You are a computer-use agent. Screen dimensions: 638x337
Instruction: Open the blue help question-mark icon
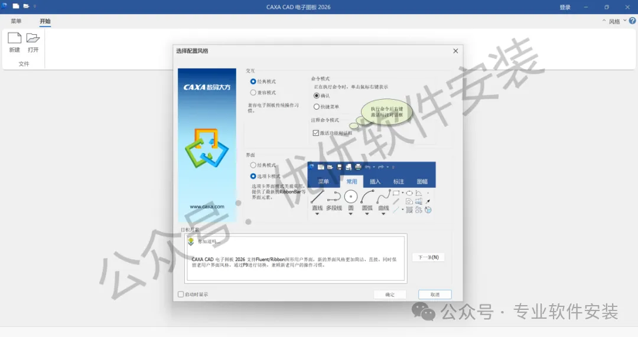[632, 21]
